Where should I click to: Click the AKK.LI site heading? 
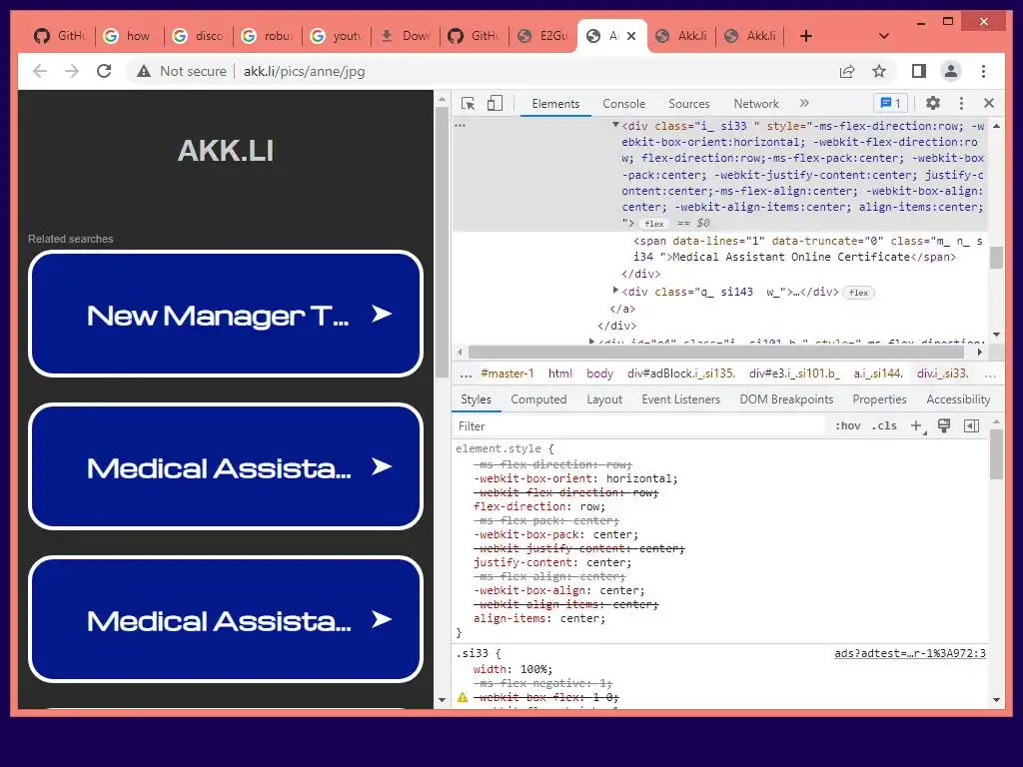pyautogui.click(x=226, y=151)
